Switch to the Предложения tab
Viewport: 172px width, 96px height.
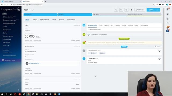[x=45, y=20]
